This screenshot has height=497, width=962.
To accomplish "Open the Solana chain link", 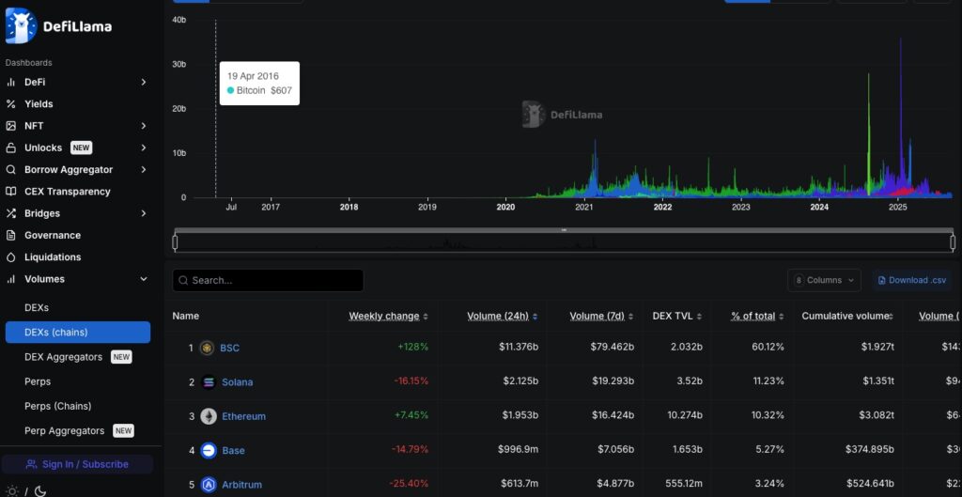I will point(237,382).
